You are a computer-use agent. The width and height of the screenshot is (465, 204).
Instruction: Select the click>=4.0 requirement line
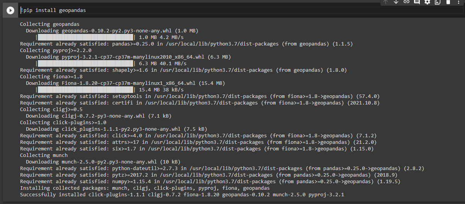(x=198, y=136)
